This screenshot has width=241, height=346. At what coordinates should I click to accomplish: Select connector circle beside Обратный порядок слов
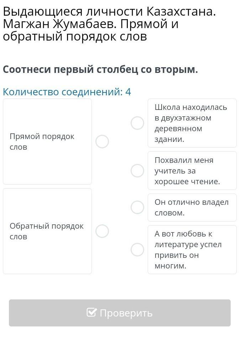click(x=102, y=231)
